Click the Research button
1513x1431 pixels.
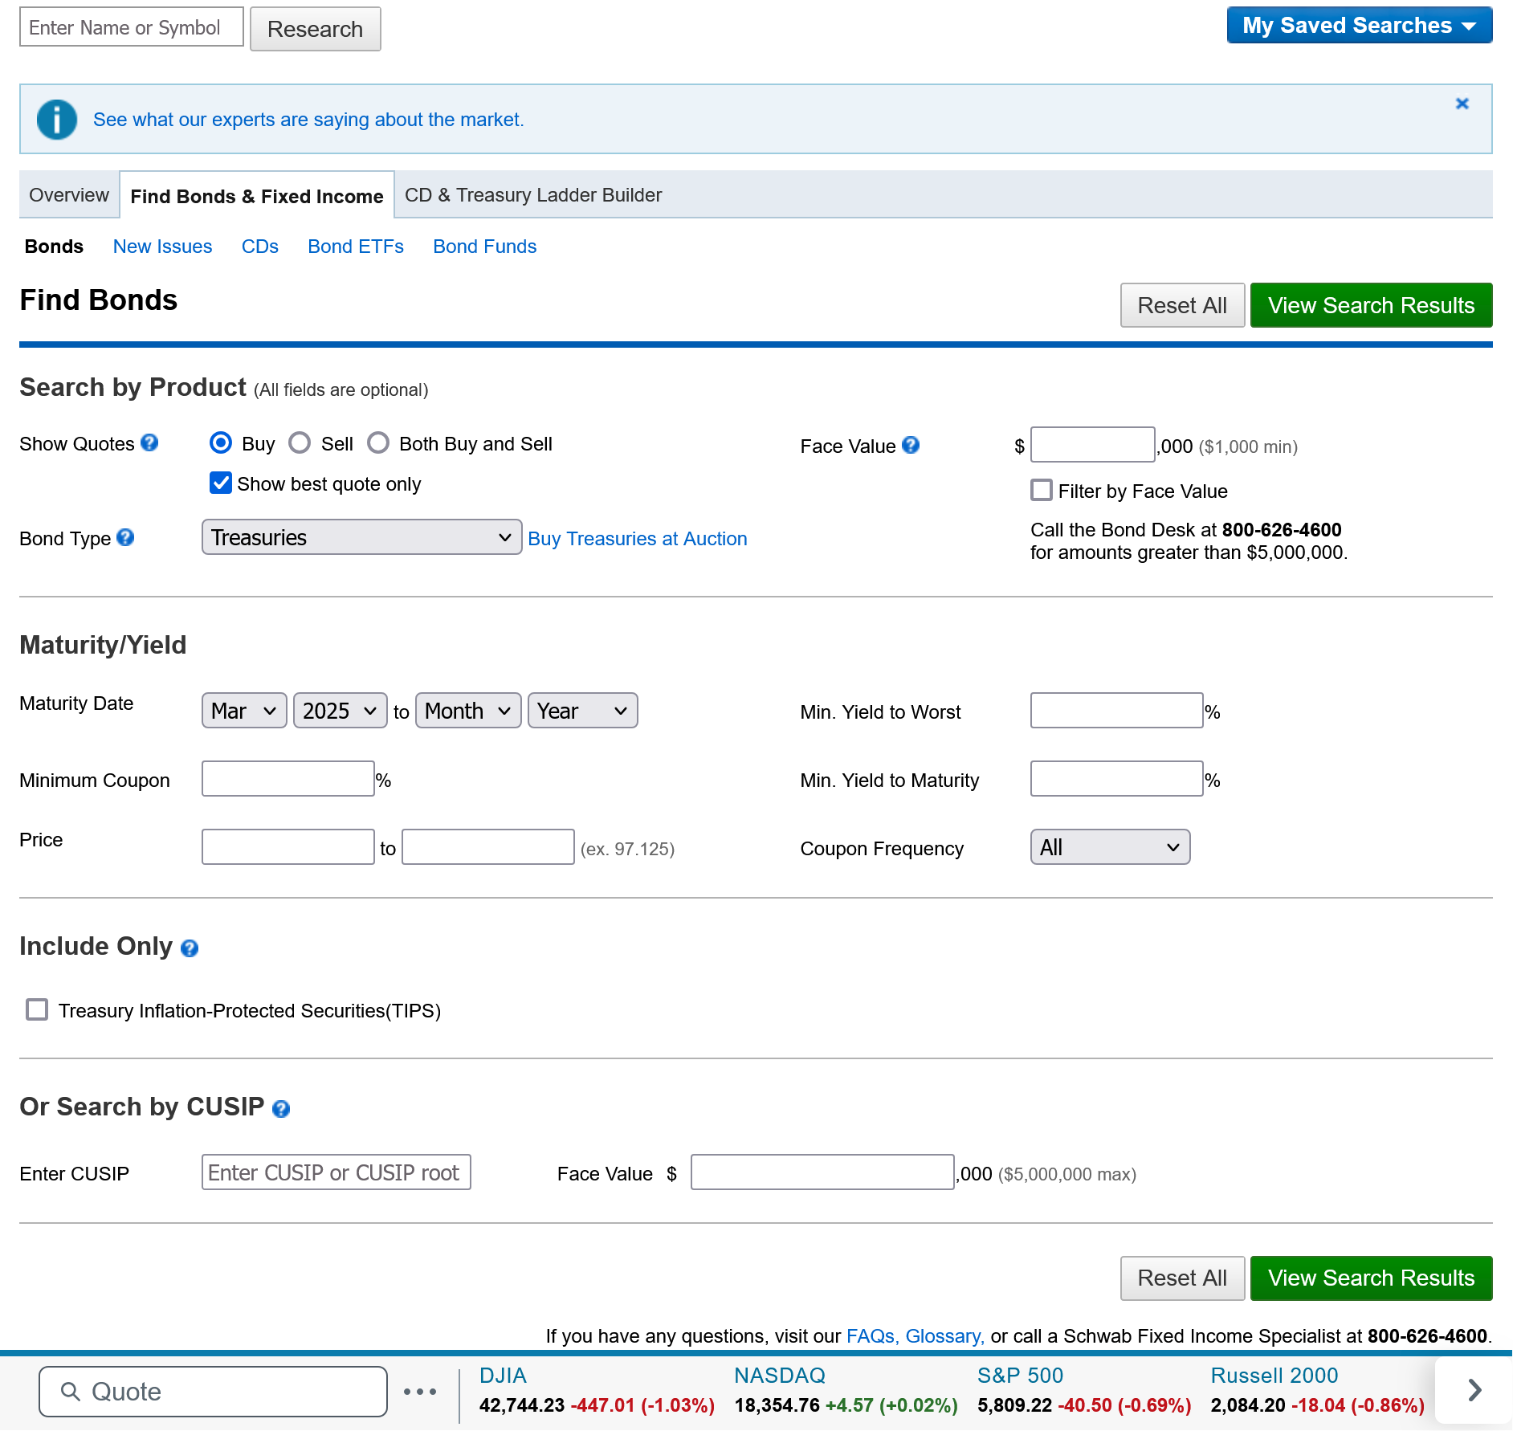coord(316,29)
